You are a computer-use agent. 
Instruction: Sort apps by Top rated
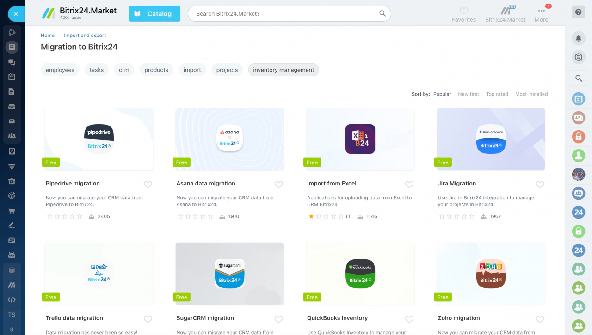497,94
